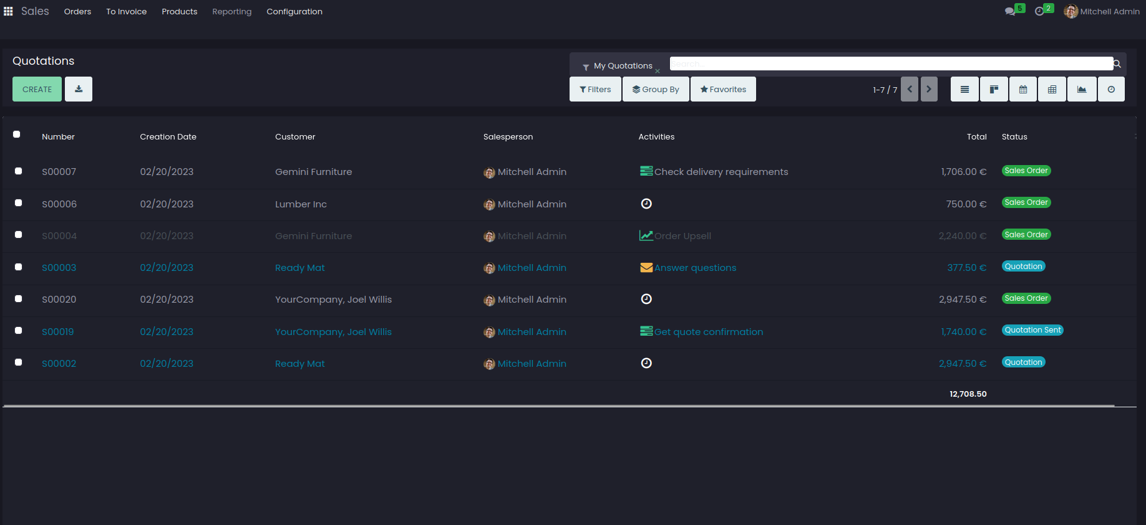
Task: Open the Activity view
Action: click(1111, 89)
